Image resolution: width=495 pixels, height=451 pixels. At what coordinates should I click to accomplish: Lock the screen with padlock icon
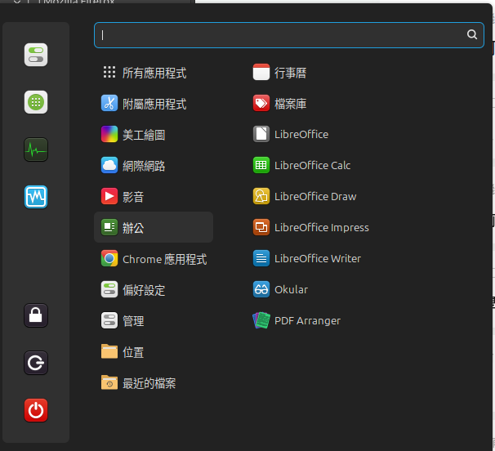tap(36, 315)
